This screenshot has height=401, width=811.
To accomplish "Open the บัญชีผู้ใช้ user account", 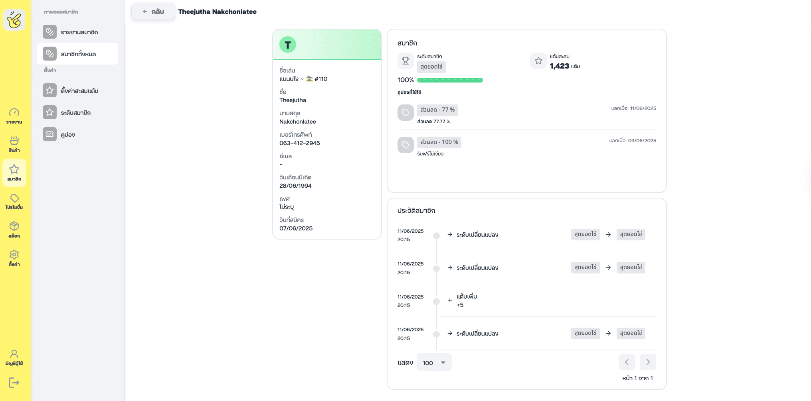I will pyautogui.click(x=14, y=358).
